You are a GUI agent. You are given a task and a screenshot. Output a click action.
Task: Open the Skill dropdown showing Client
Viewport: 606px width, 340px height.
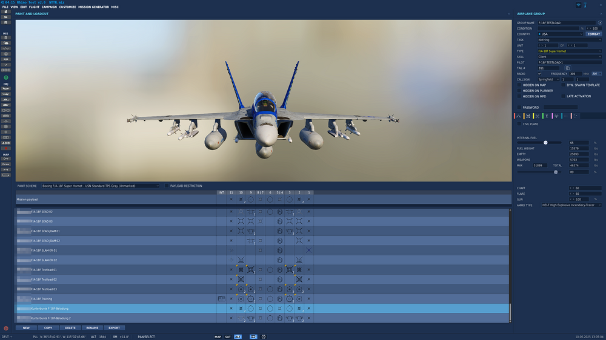(x=569, y=57)
